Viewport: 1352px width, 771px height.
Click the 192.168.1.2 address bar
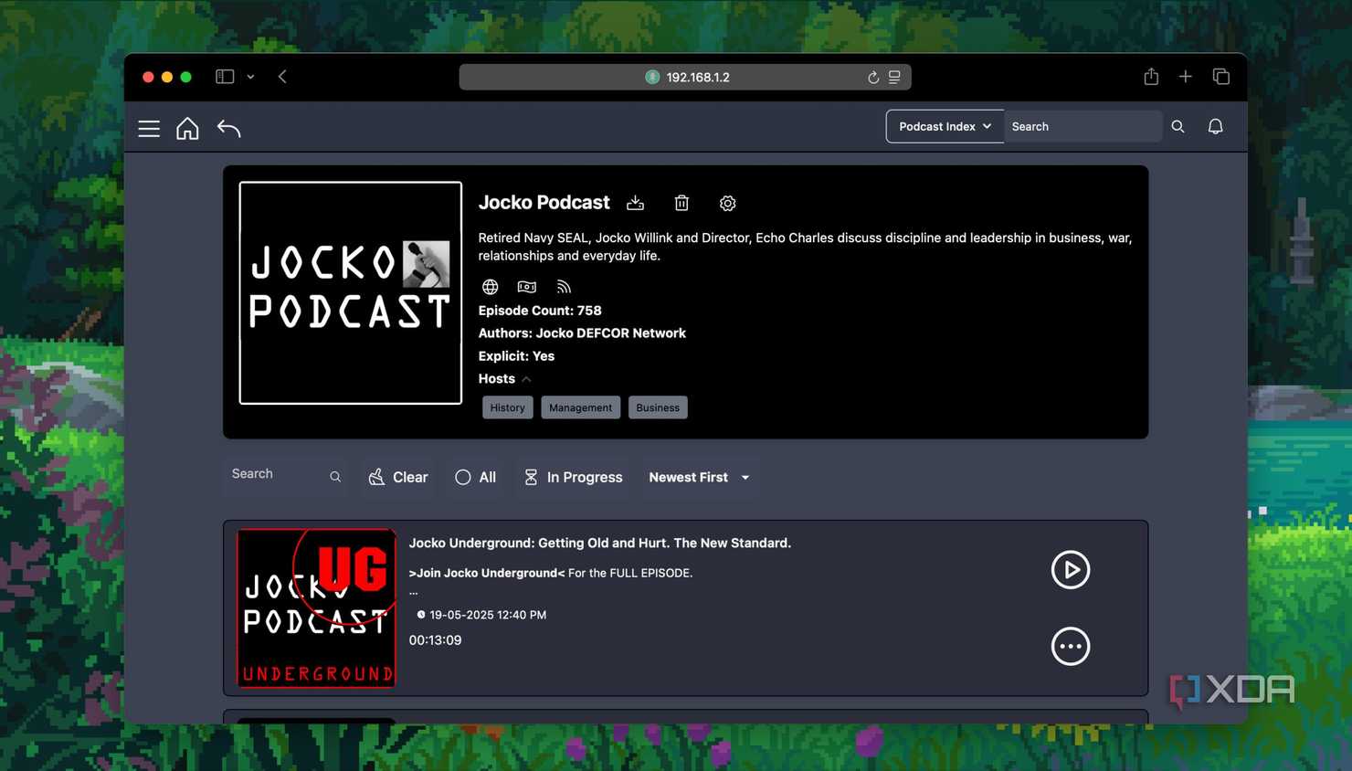click(685, 77)
